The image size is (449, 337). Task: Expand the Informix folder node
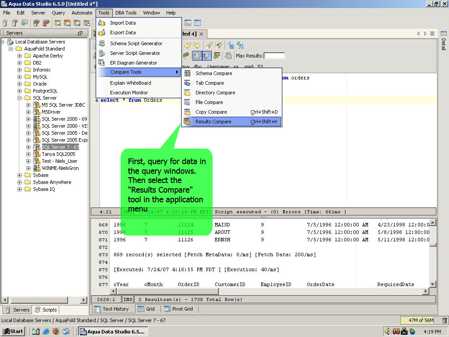pyautogui.click(x=19, y=70)
